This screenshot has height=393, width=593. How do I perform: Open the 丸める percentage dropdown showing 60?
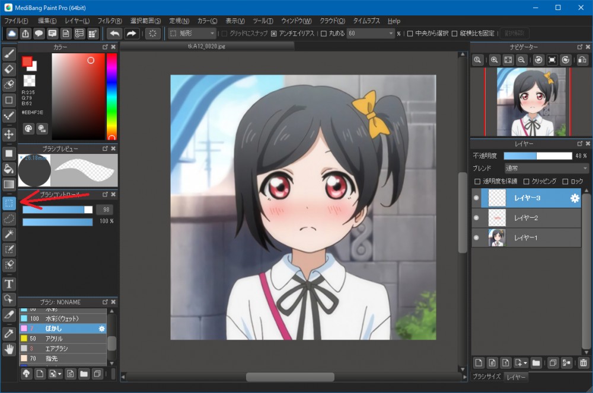pyautogui.click(x=371, y=34)
